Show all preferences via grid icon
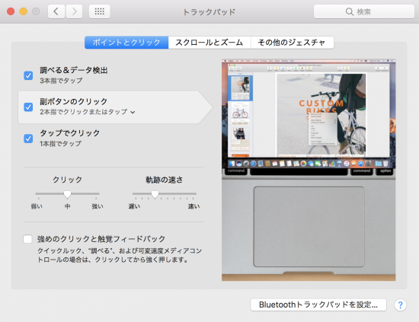The height and width of the screenshot is (322, 419). pos(99,11)
